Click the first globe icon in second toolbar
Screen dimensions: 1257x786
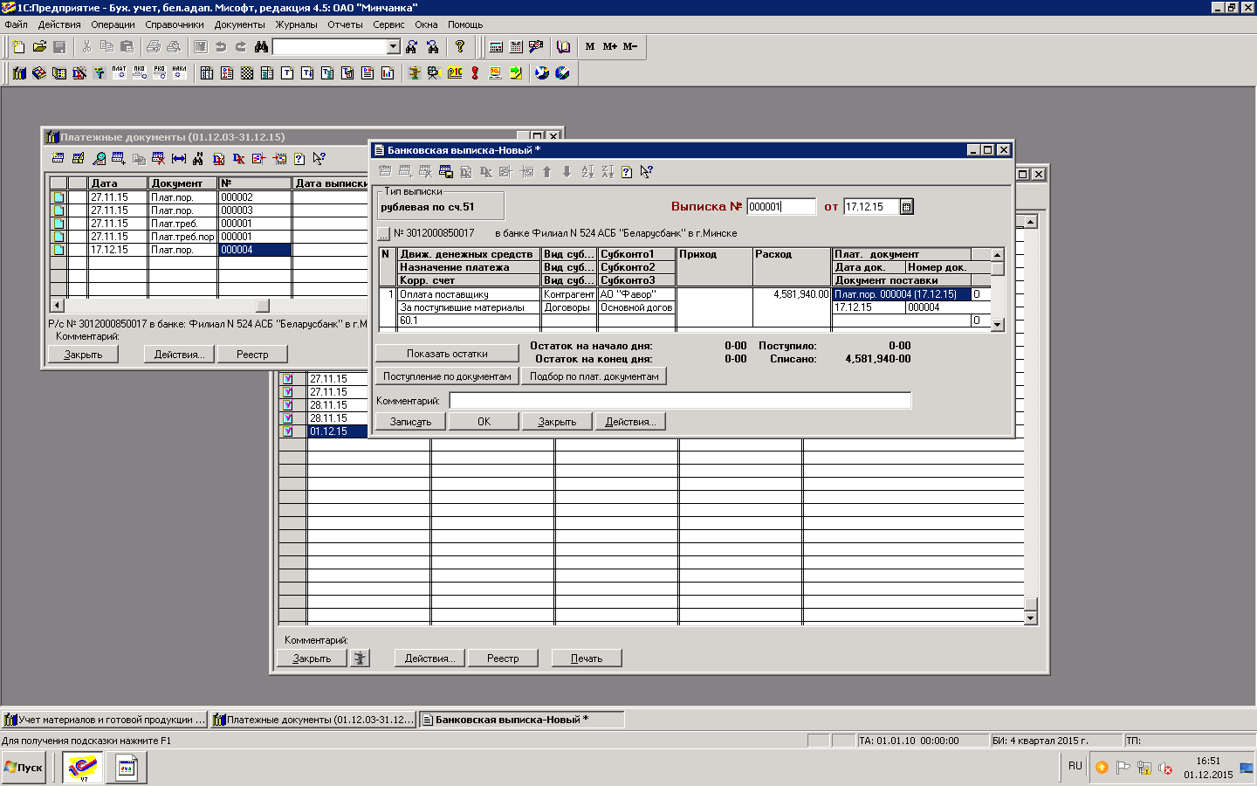point(542,72)
